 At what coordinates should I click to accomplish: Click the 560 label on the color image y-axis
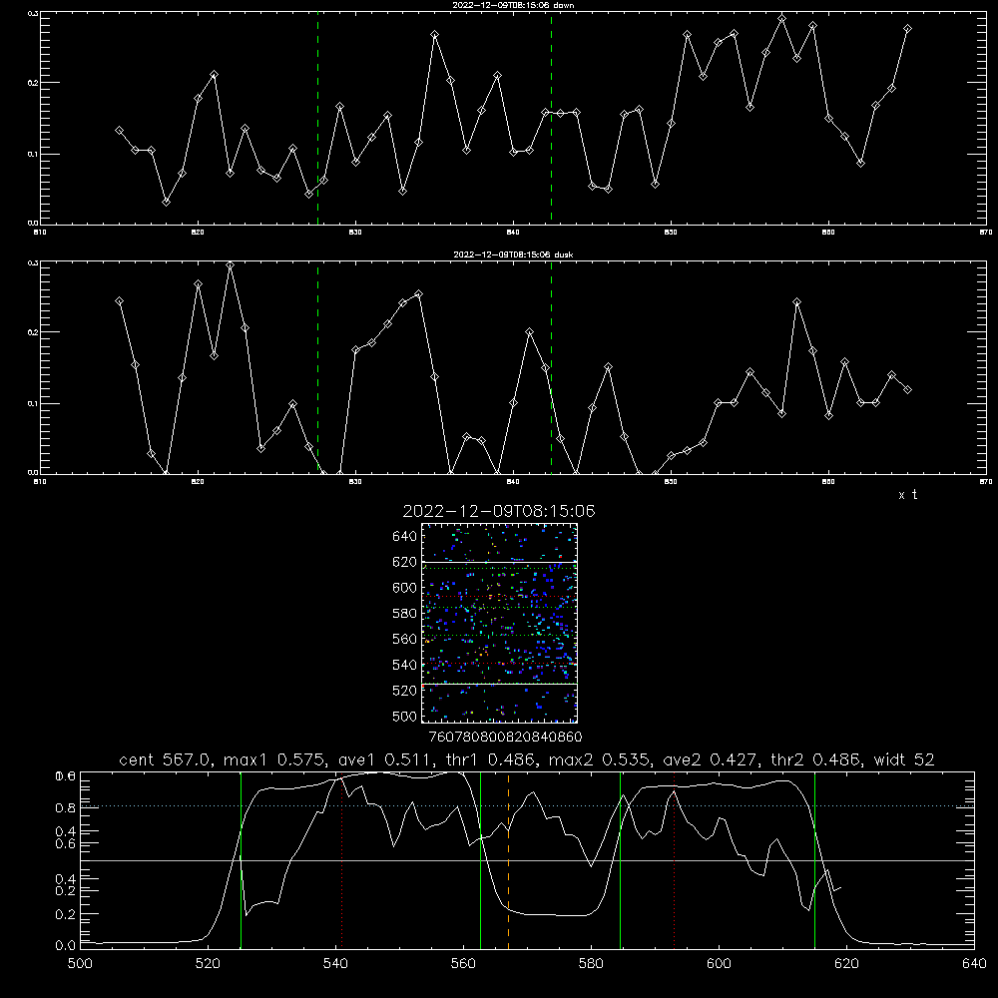click(x=405, y=639)
